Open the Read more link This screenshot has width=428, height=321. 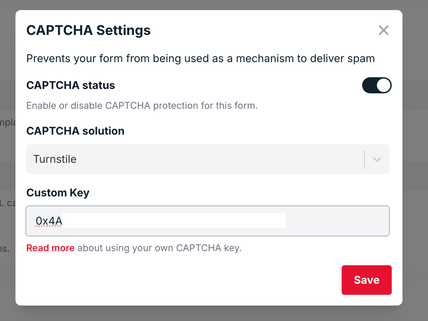click(x=50, y=248)
